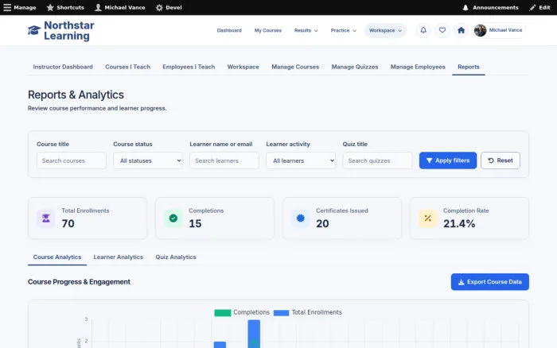Switch to Manage Employees tab
This screenshot has width=557, height=348.
click(x=418, y=67)
